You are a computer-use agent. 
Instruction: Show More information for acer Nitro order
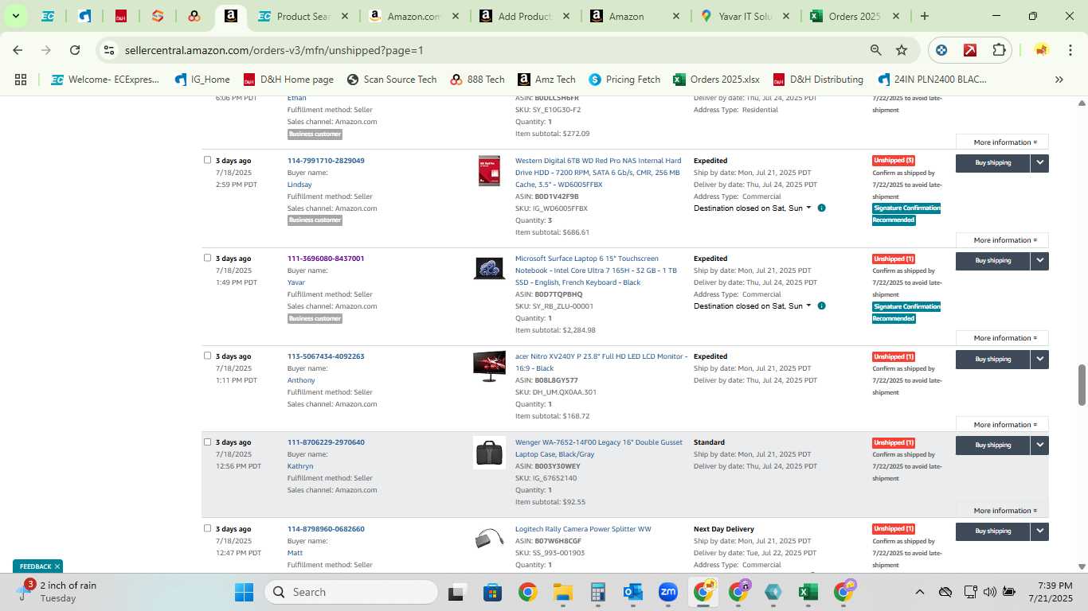coord(1002,425)
